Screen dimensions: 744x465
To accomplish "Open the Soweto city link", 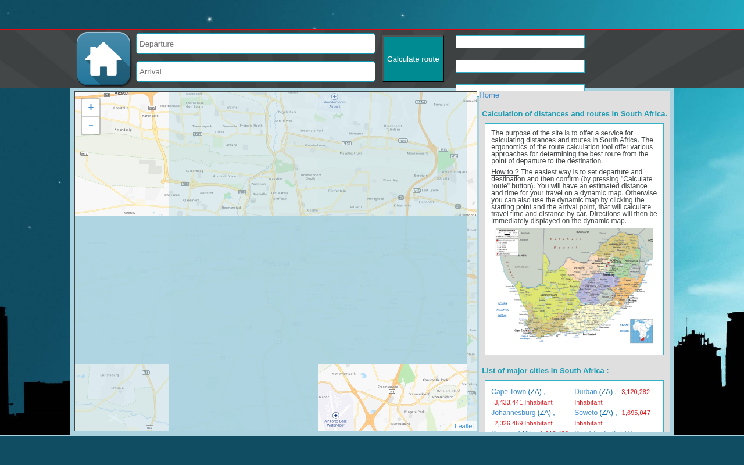I will tap(586, 413).
